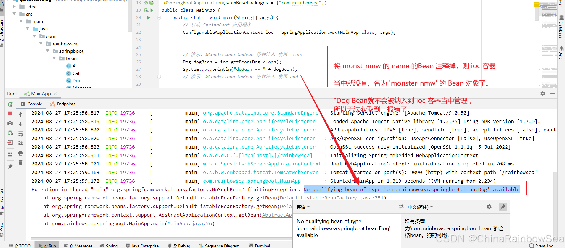The image size is (565, 248).
Task: Collapse the rainbowsea package
Action: pos(41,44)
